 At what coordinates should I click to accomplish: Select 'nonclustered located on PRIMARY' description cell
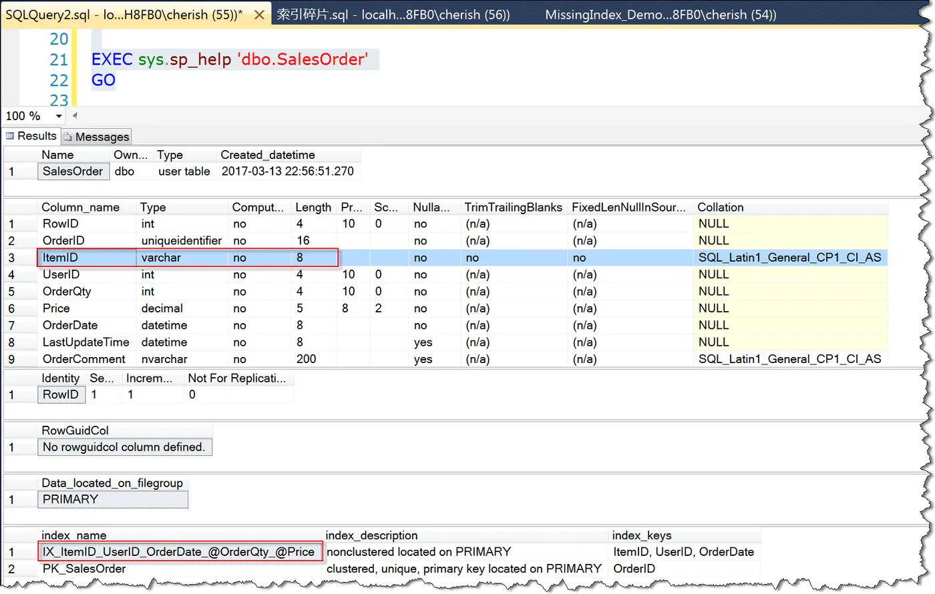tap(465, 552)
